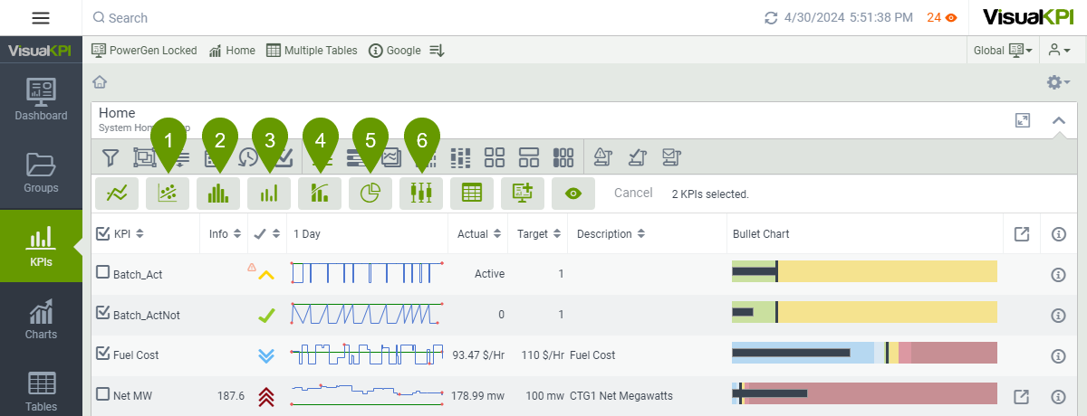Check the Batch_Act row checkbox
This screenshot has height=416, width=1087.
(x=103, y=272)
